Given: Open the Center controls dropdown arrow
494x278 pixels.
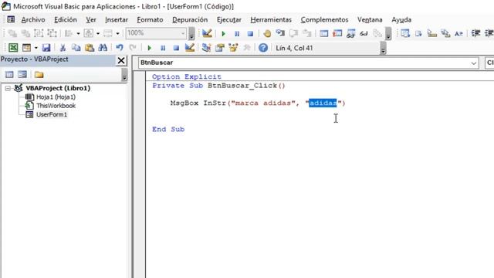Looking at the screenshot, I should (x=98, y=33).
